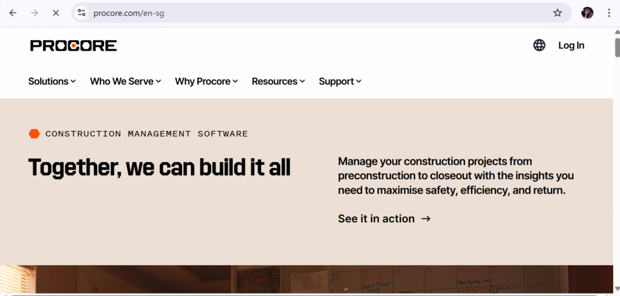Click the arrow beside See it in action
This screenshot has width=620, height=296.
click(x=426, y=219)
